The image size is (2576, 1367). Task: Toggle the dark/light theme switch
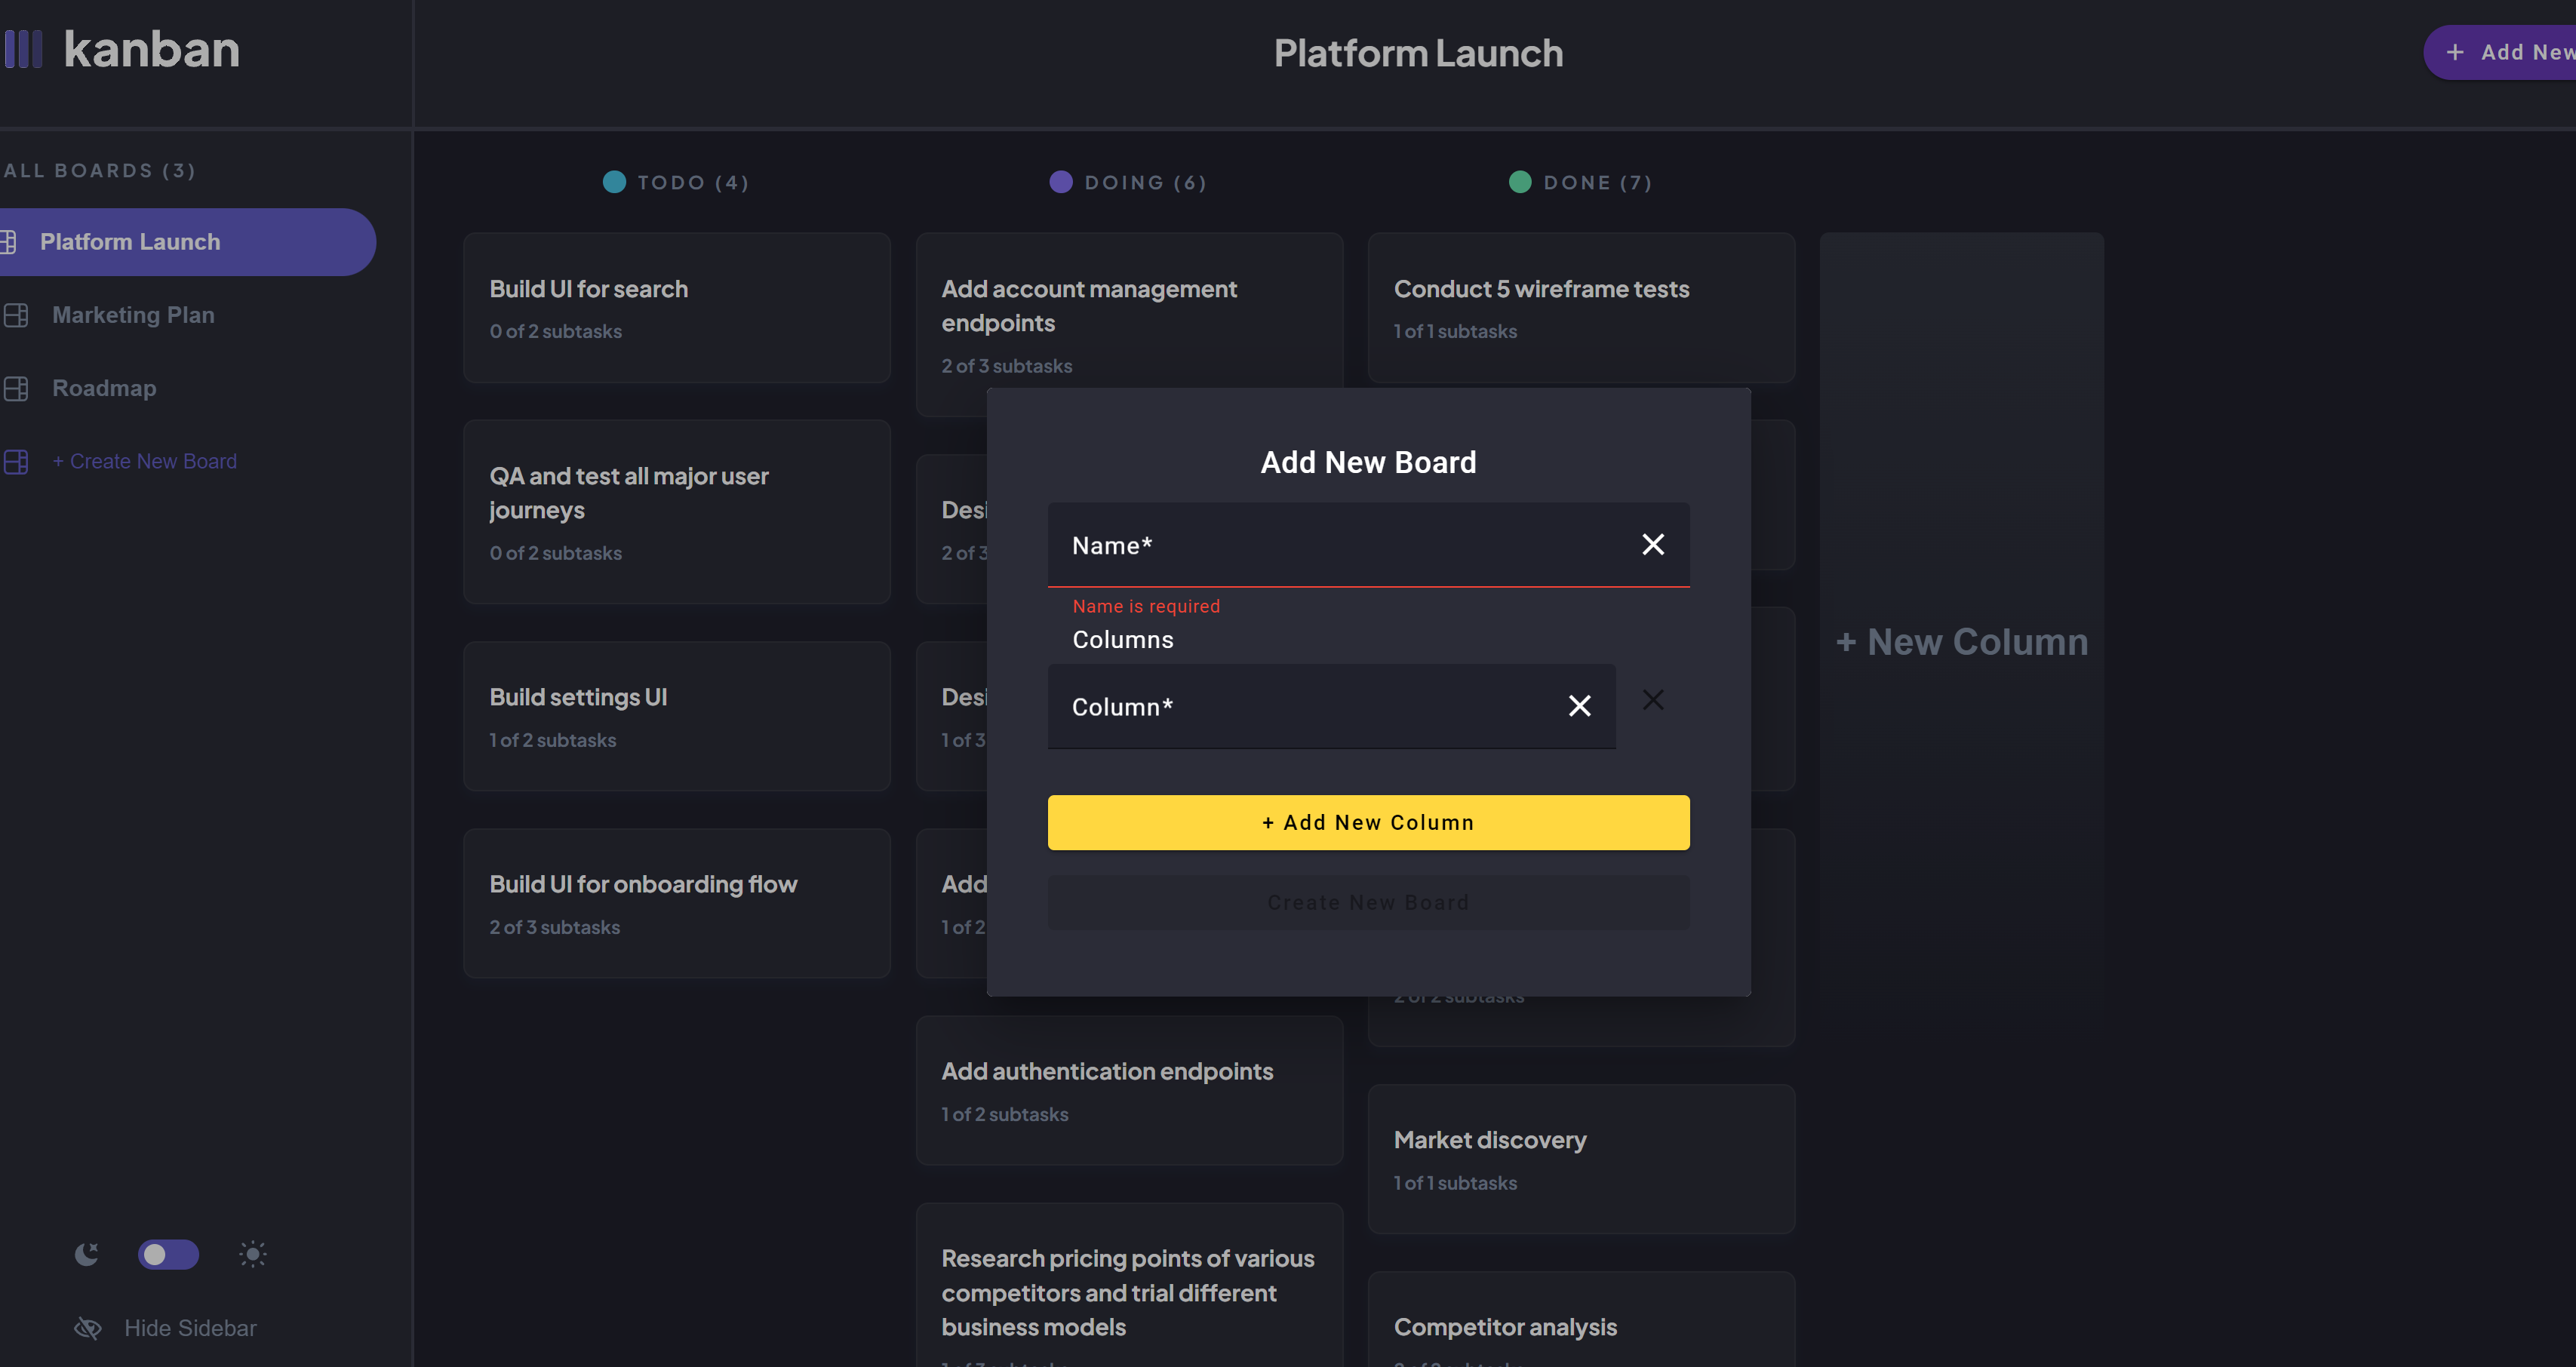168,1254
